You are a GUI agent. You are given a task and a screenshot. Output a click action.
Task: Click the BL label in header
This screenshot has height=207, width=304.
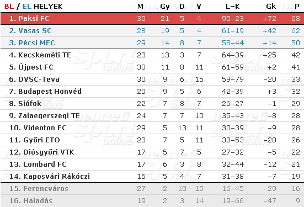(x=9, y=7)
